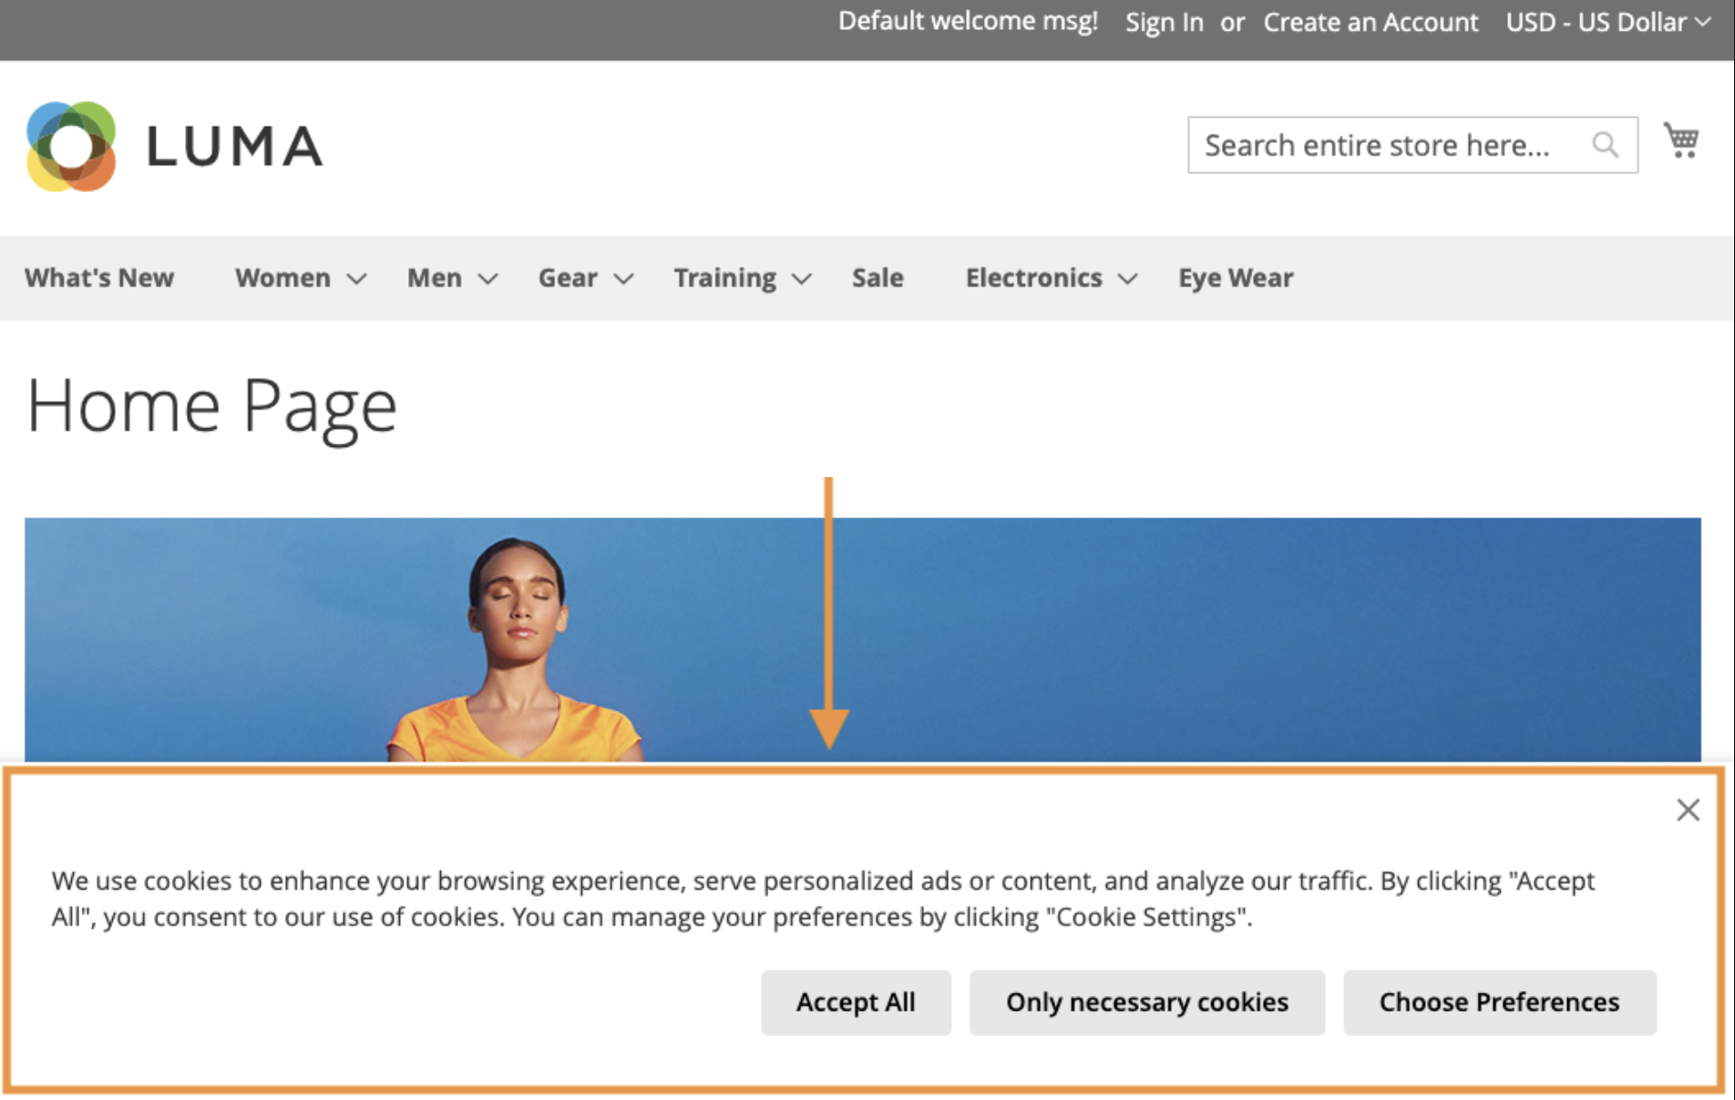
Task: Click the search magnifier icon
Action: 1605,145
